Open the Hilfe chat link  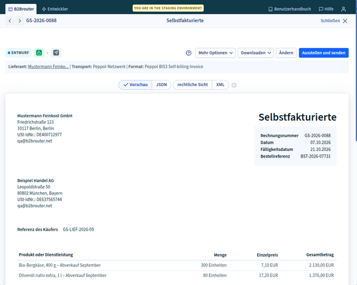(326, 9)
